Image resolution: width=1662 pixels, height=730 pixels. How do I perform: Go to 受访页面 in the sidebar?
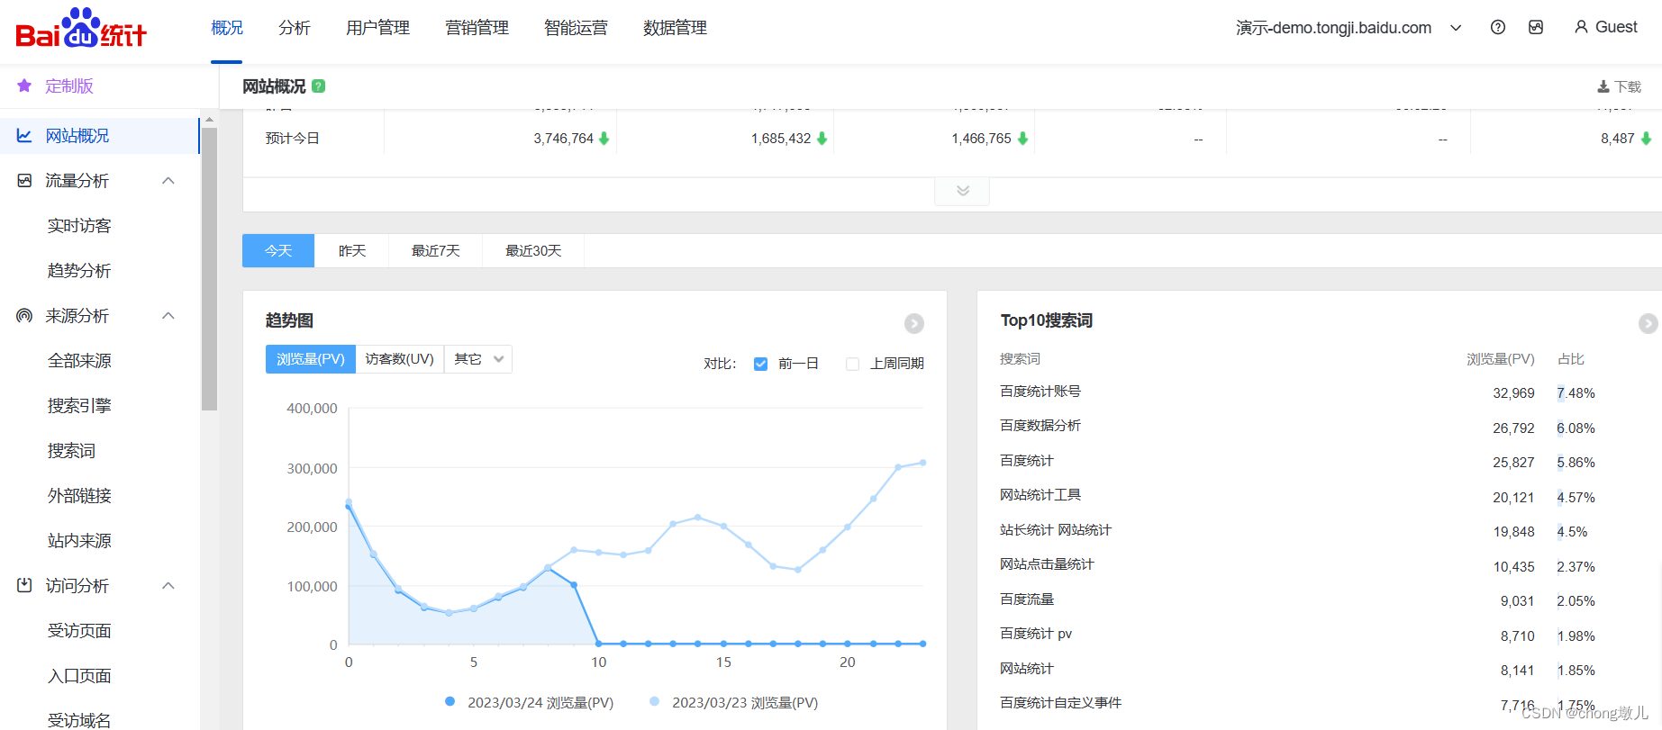(79, 630)
